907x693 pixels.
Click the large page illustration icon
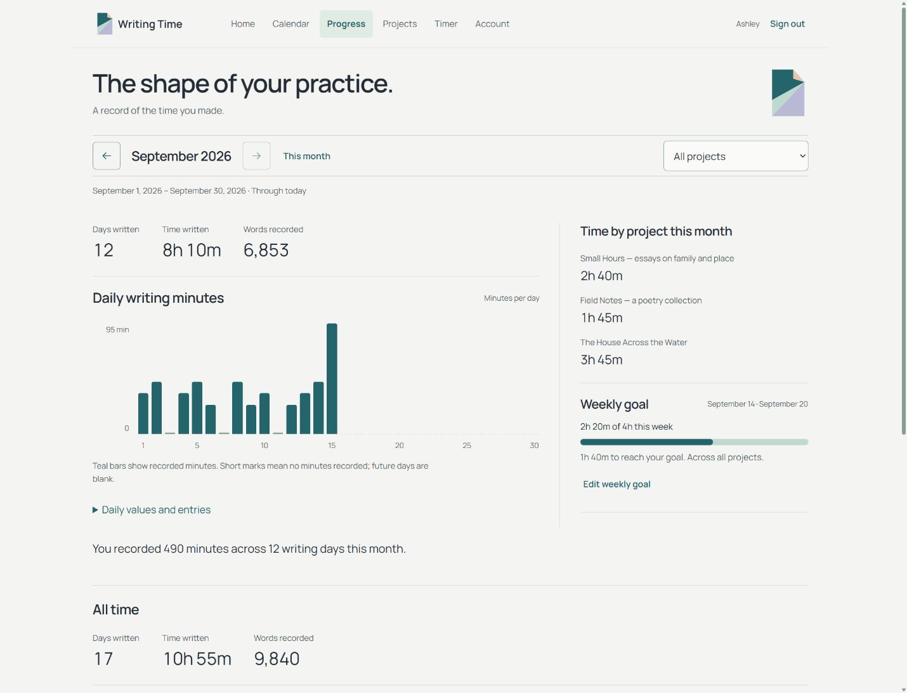click(788, 93)
